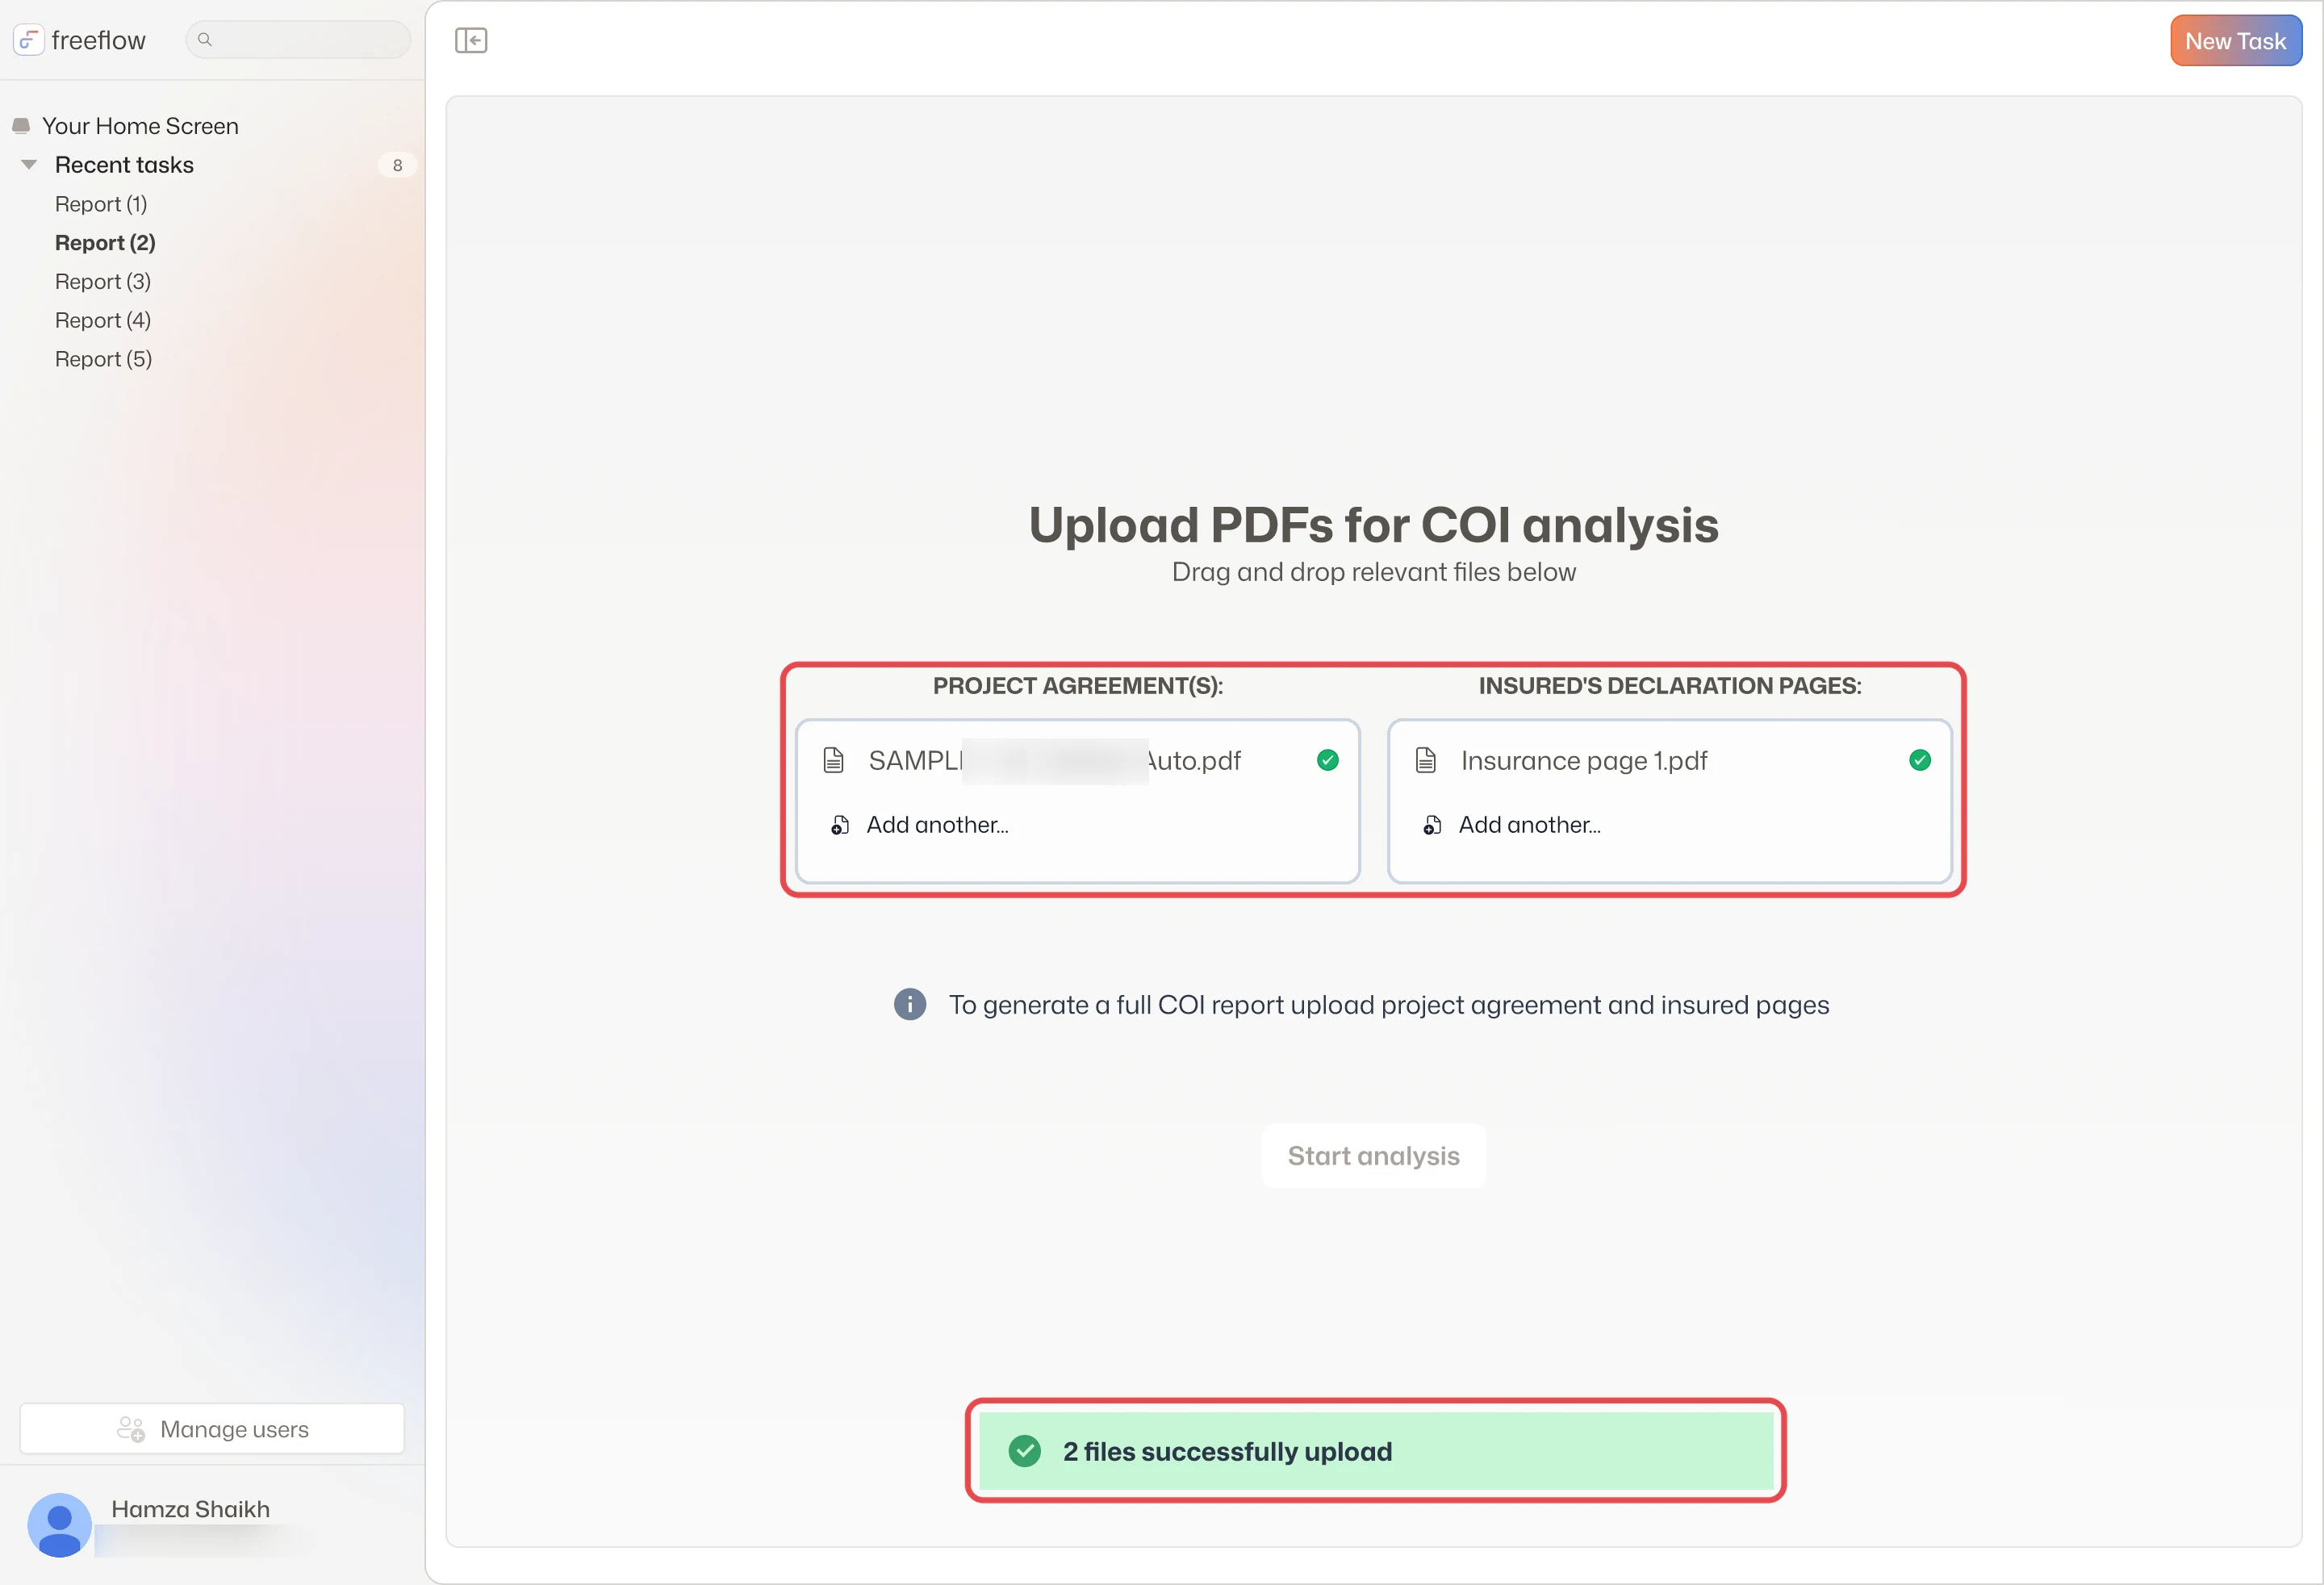Focus the sidebar search field

pyautogui.click(x=298, y=40)
